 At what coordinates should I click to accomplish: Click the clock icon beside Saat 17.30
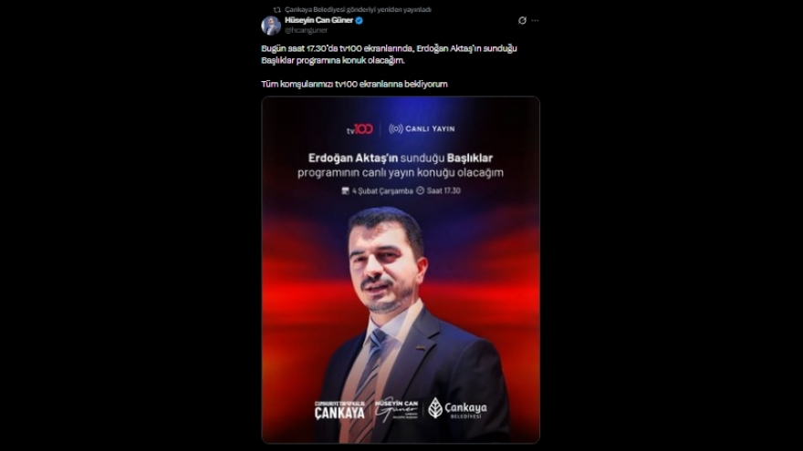pyautogui.click(x=420, y=190)
